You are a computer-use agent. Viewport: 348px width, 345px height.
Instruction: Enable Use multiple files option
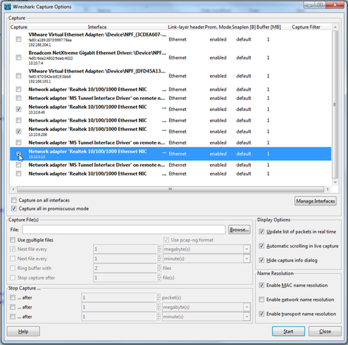click(x=13, y=240)
